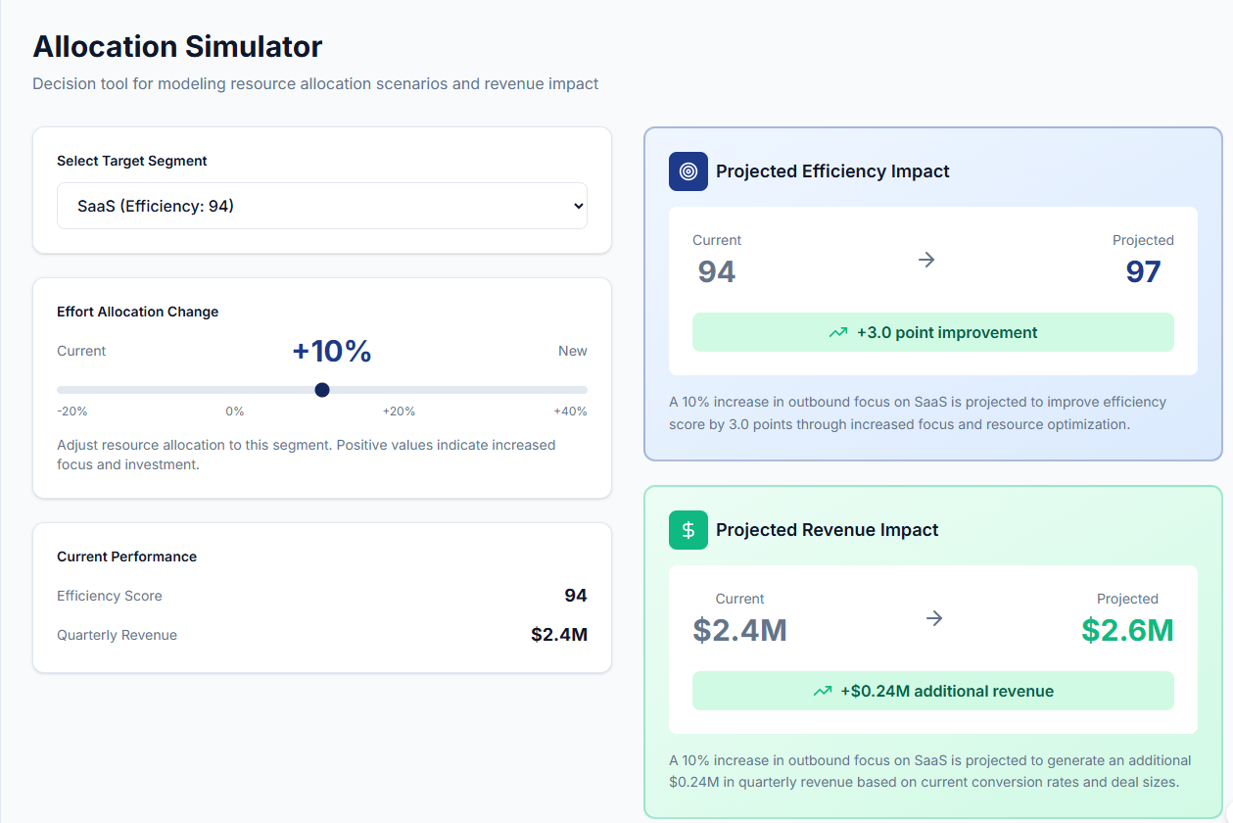Click the +$0.24M additional revenue badge
This screenshot has width=1233, height=823.
933,691
